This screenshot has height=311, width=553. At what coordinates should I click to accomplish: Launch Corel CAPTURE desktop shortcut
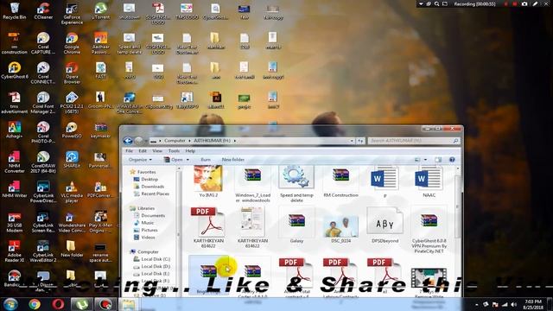tap(43, 43)
